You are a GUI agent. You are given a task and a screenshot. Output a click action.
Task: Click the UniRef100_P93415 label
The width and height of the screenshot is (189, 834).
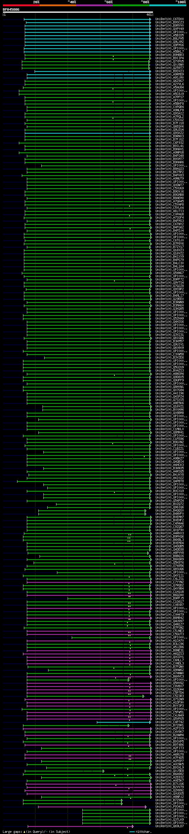point(169,807)
